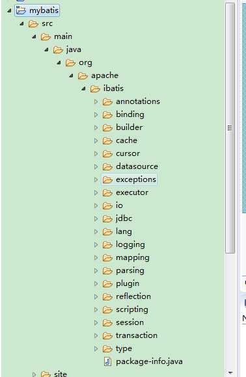The height and width of the screenshot is (377, 246).
Task: Click the org folder icon
Action: point(70,62)
